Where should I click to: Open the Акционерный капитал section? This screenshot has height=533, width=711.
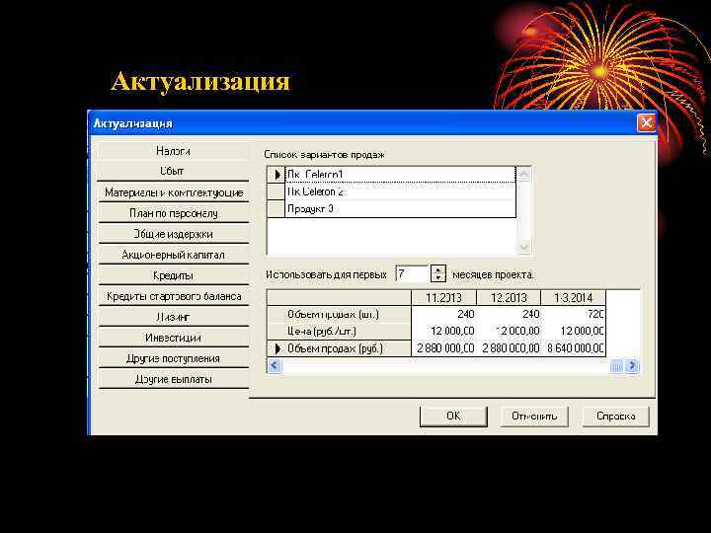173,255
